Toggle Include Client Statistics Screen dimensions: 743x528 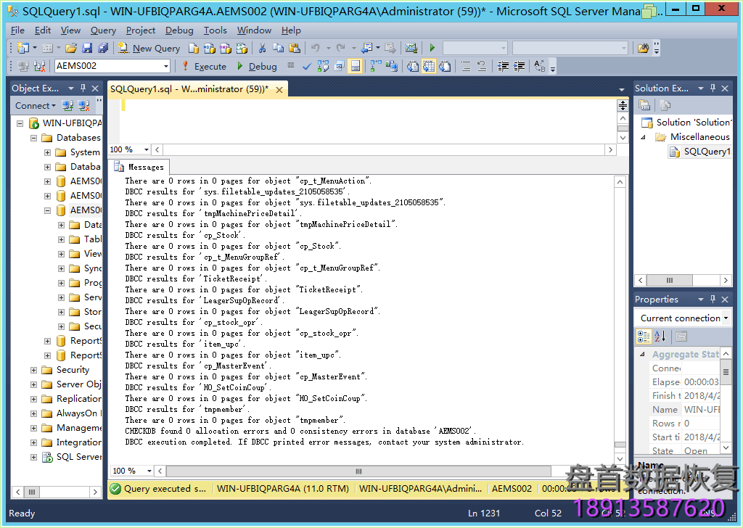(391, 66)
